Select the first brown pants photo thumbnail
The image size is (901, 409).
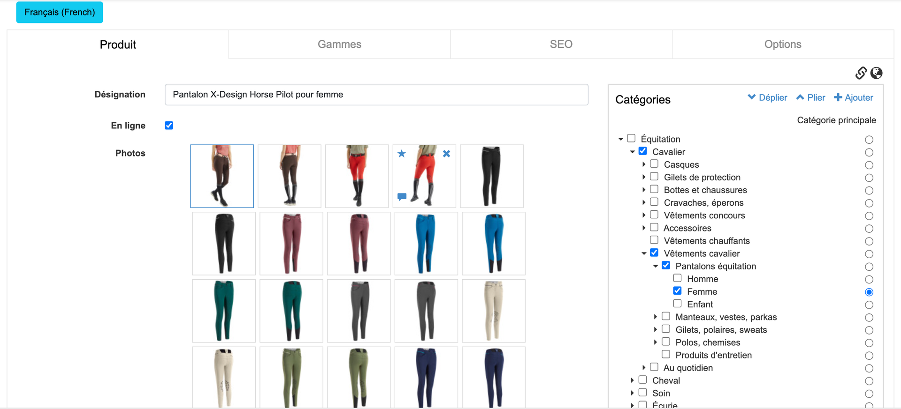tap(222, 176)
